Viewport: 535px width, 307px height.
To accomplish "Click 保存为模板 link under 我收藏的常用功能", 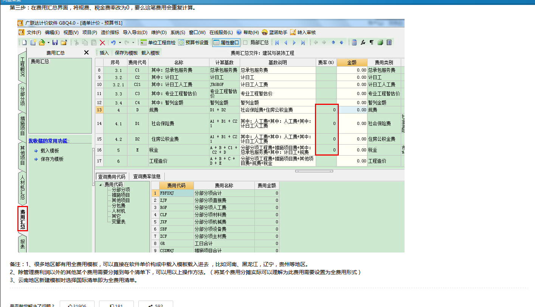I will click(52, 159).
